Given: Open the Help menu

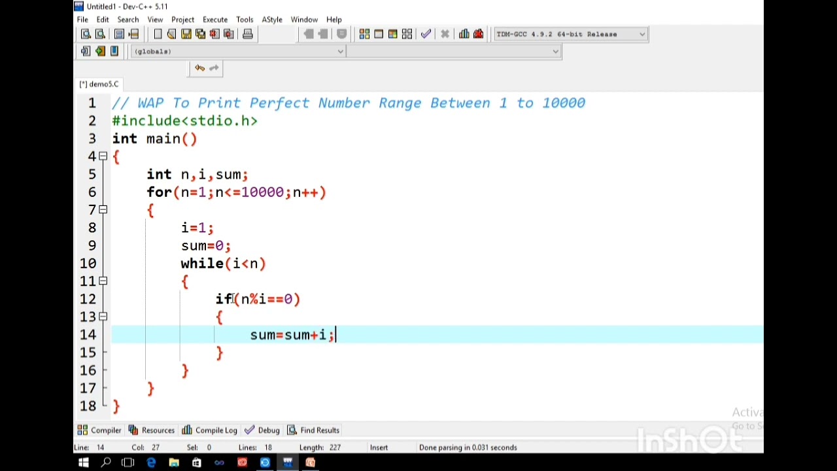Looking at the screenshot, I should [333, 20].
